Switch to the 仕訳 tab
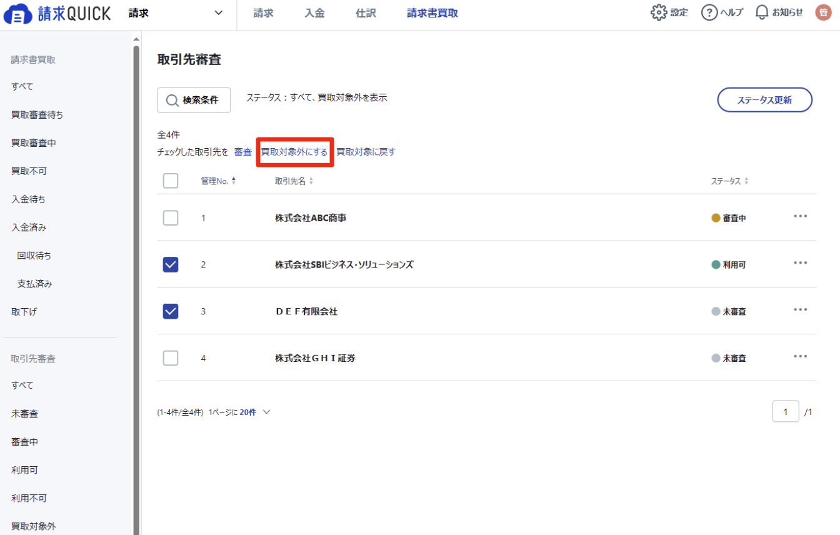The image size is (840, 535). [366, 13]
